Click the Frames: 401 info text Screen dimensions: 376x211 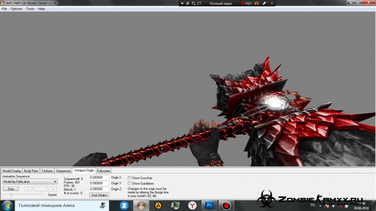72,182
